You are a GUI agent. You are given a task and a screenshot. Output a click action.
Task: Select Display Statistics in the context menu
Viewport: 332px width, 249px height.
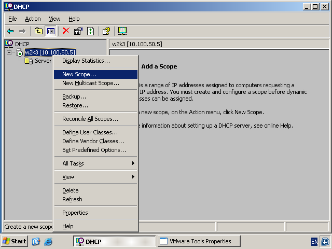tap(86, 61)
